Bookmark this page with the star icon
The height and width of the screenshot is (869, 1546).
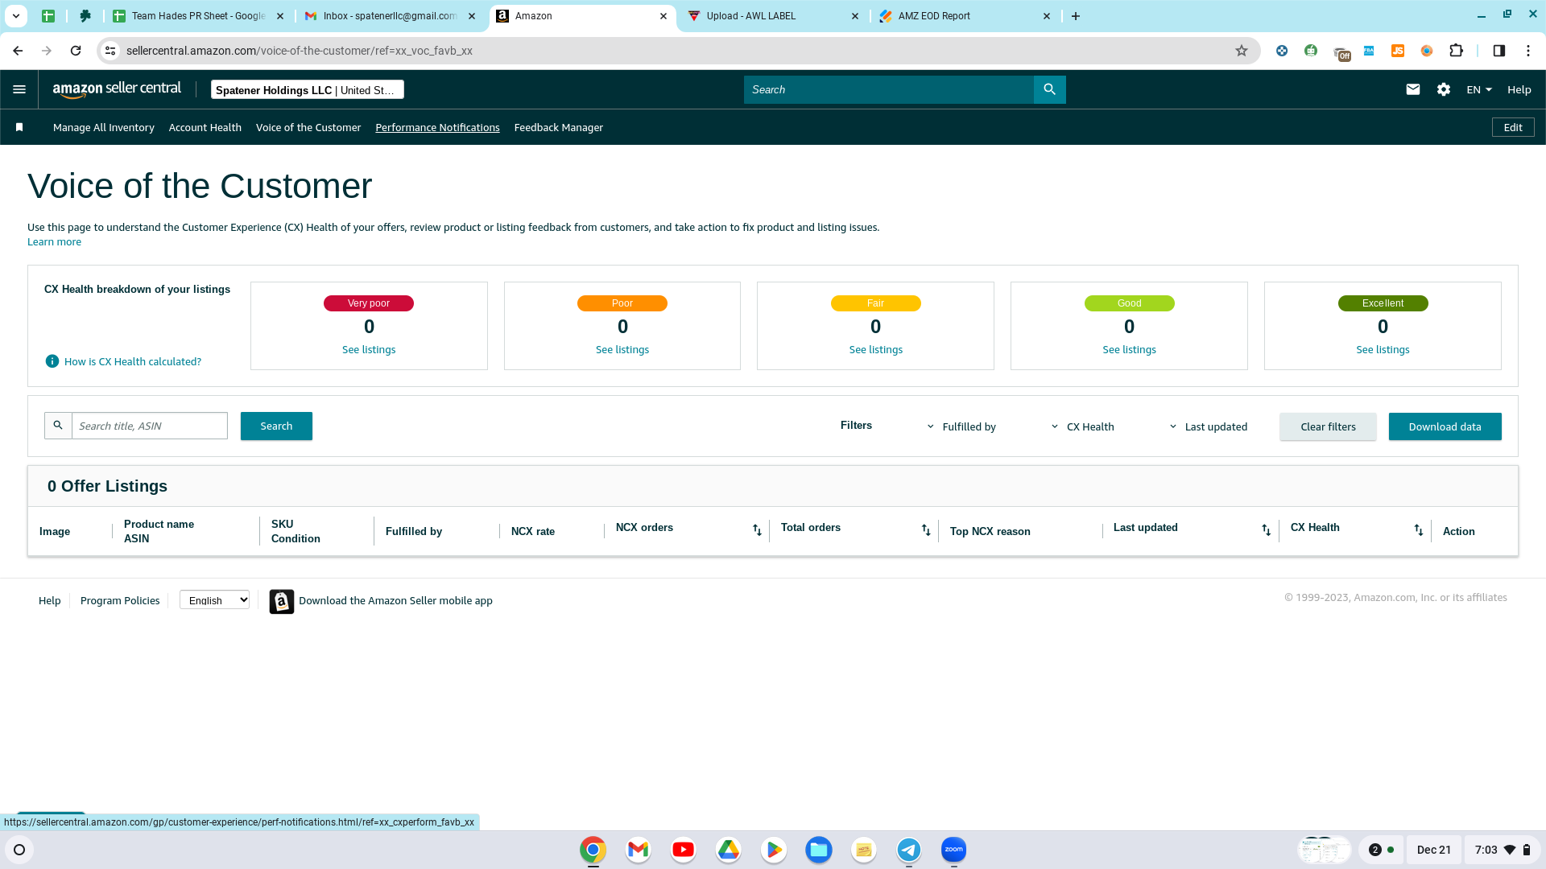click(x=1242, y=51)
